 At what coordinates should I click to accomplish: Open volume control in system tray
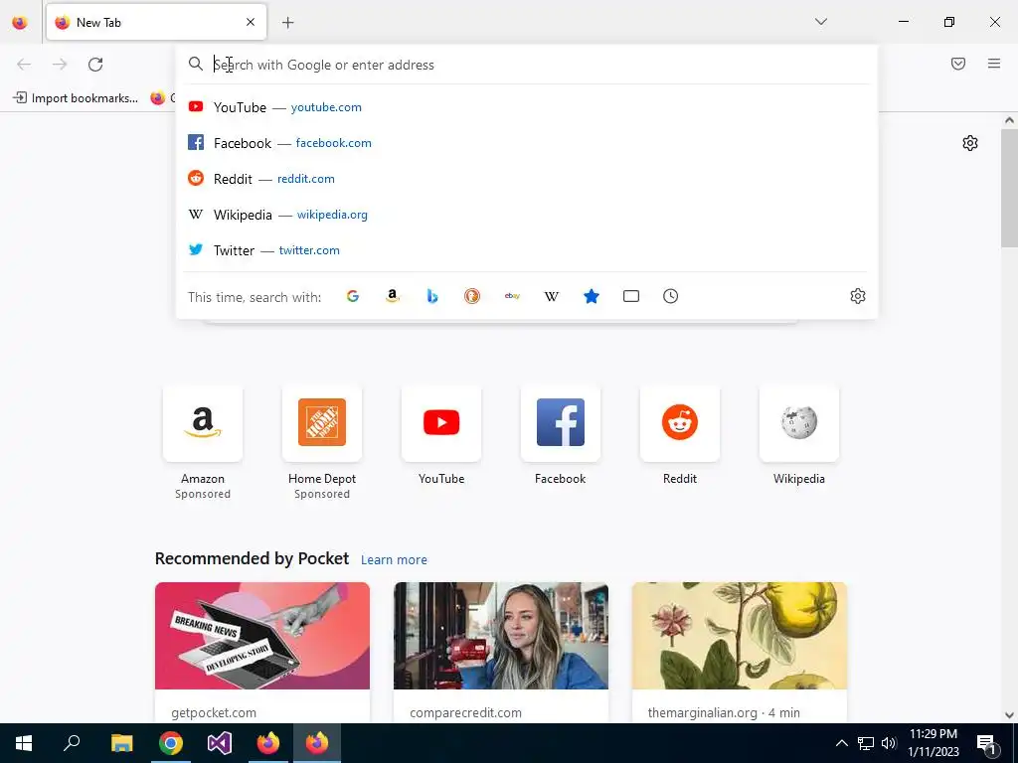(x=889, y=743)
